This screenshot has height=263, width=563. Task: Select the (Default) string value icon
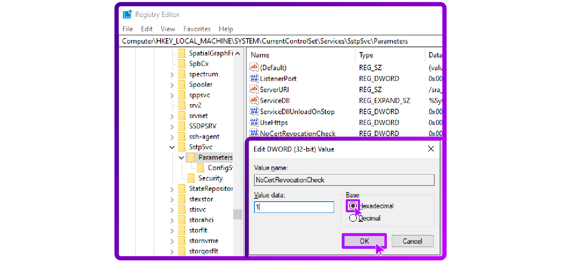click(254, 67)
